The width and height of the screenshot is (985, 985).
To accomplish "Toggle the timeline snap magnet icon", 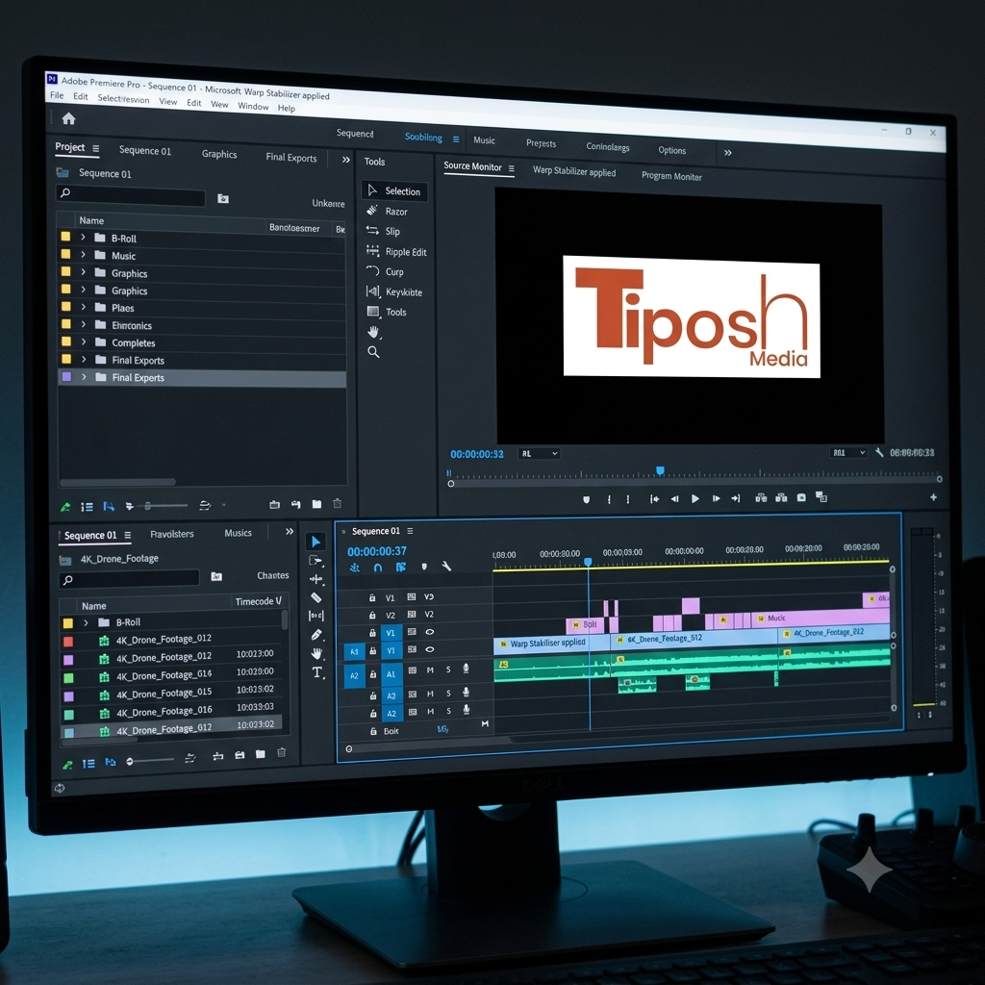I will click(377, 568).
